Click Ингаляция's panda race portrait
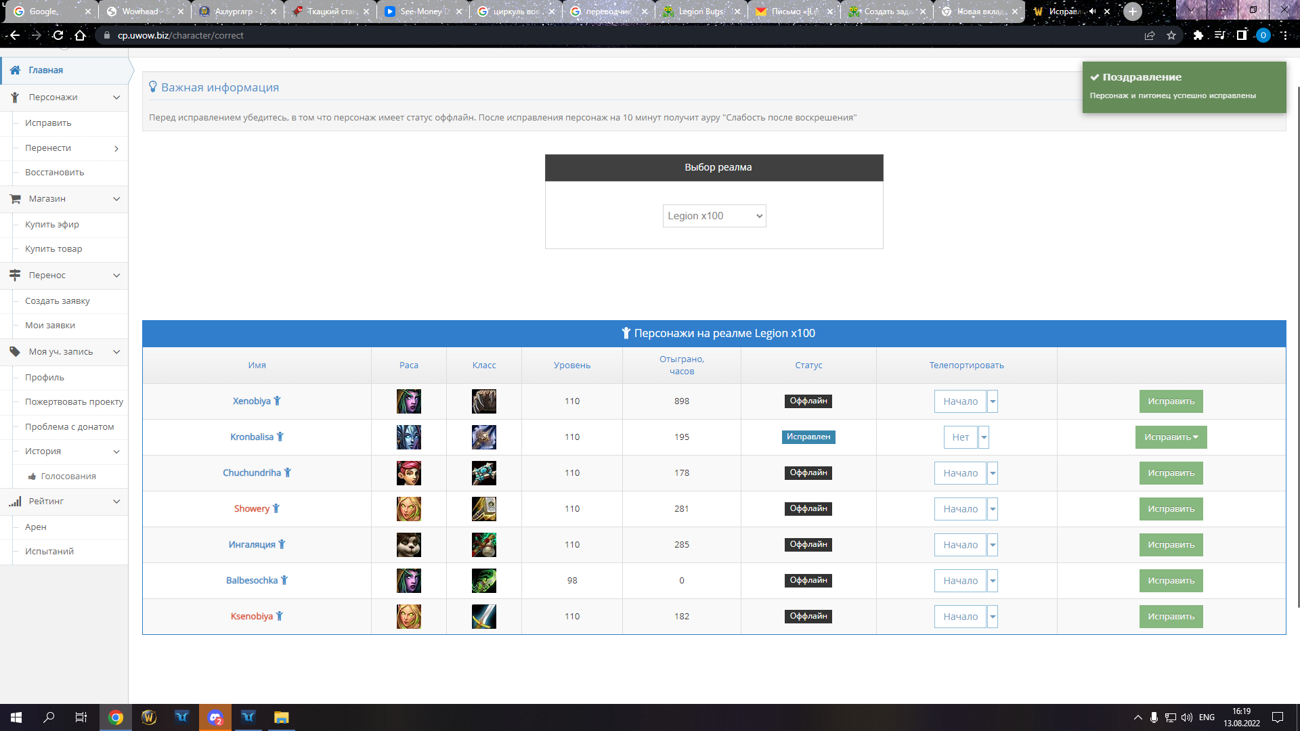 pyautogui.click(x=408, y=545)
